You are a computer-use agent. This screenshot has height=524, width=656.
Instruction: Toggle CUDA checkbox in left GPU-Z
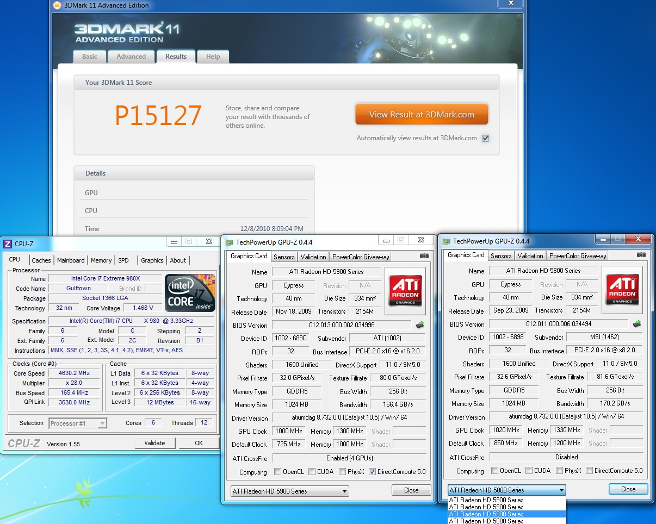[312, 472]
